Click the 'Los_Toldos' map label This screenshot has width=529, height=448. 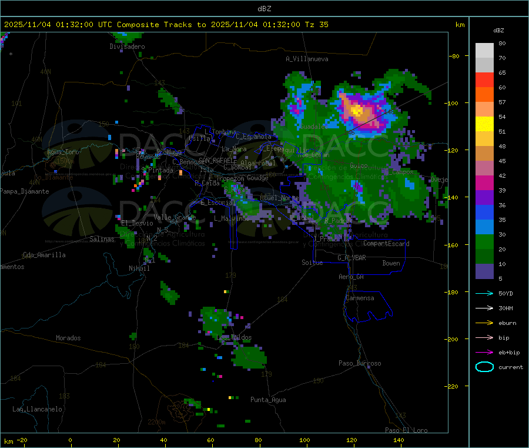(x=234, y=337)
